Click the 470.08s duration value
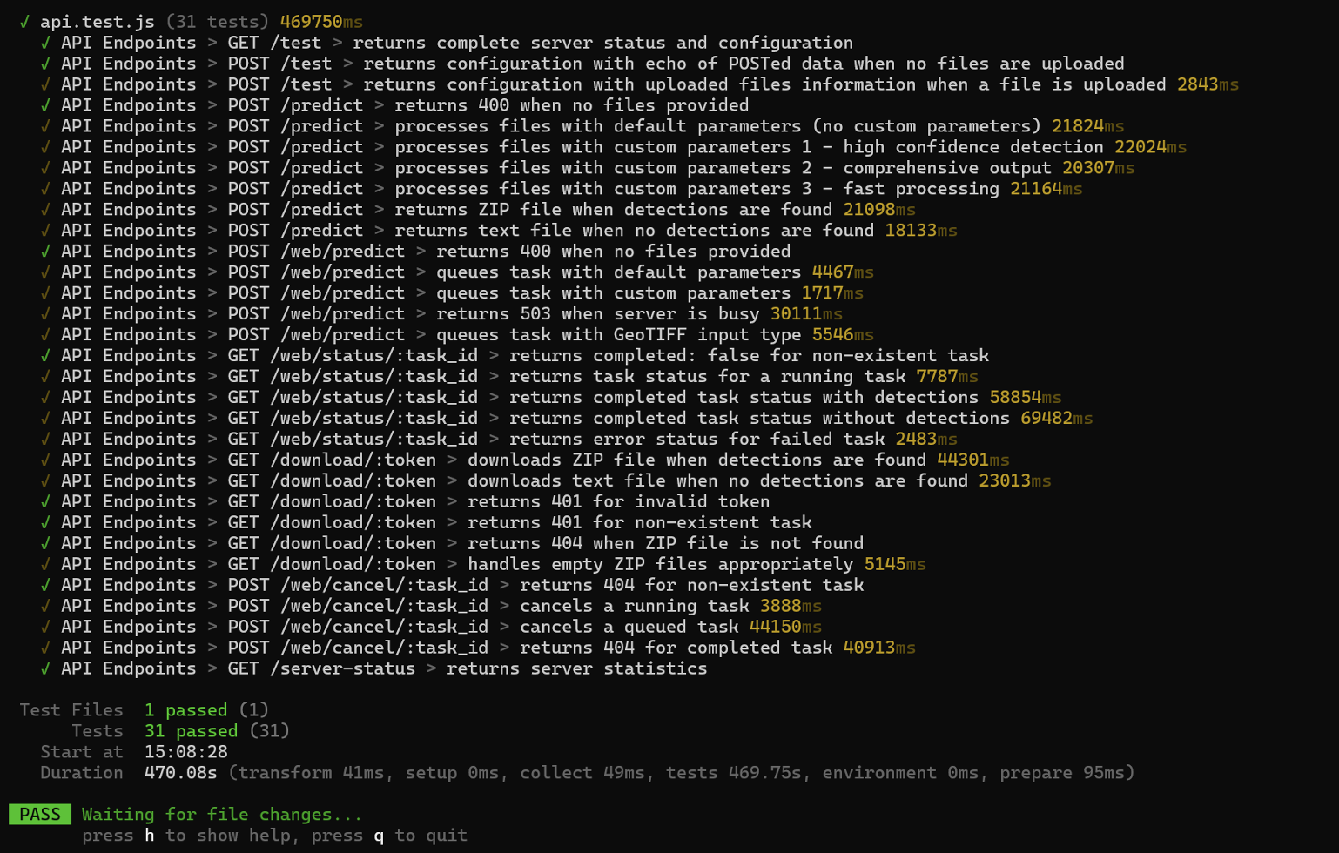This screenshot has width=1339, height=853. coord(180,773)
